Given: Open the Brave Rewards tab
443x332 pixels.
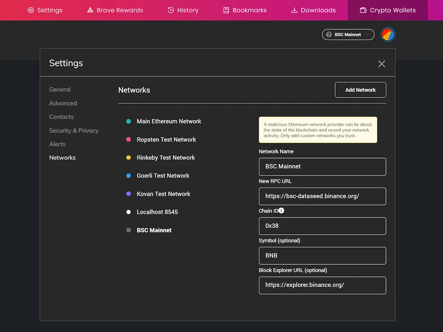Looking at the screenshot, I should click(x=115, y=10).
